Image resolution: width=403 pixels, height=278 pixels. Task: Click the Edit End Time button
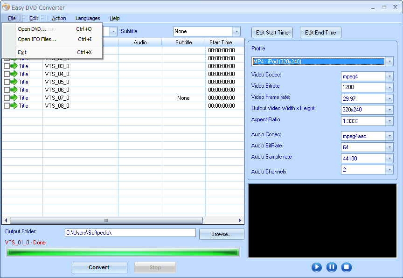320,33
